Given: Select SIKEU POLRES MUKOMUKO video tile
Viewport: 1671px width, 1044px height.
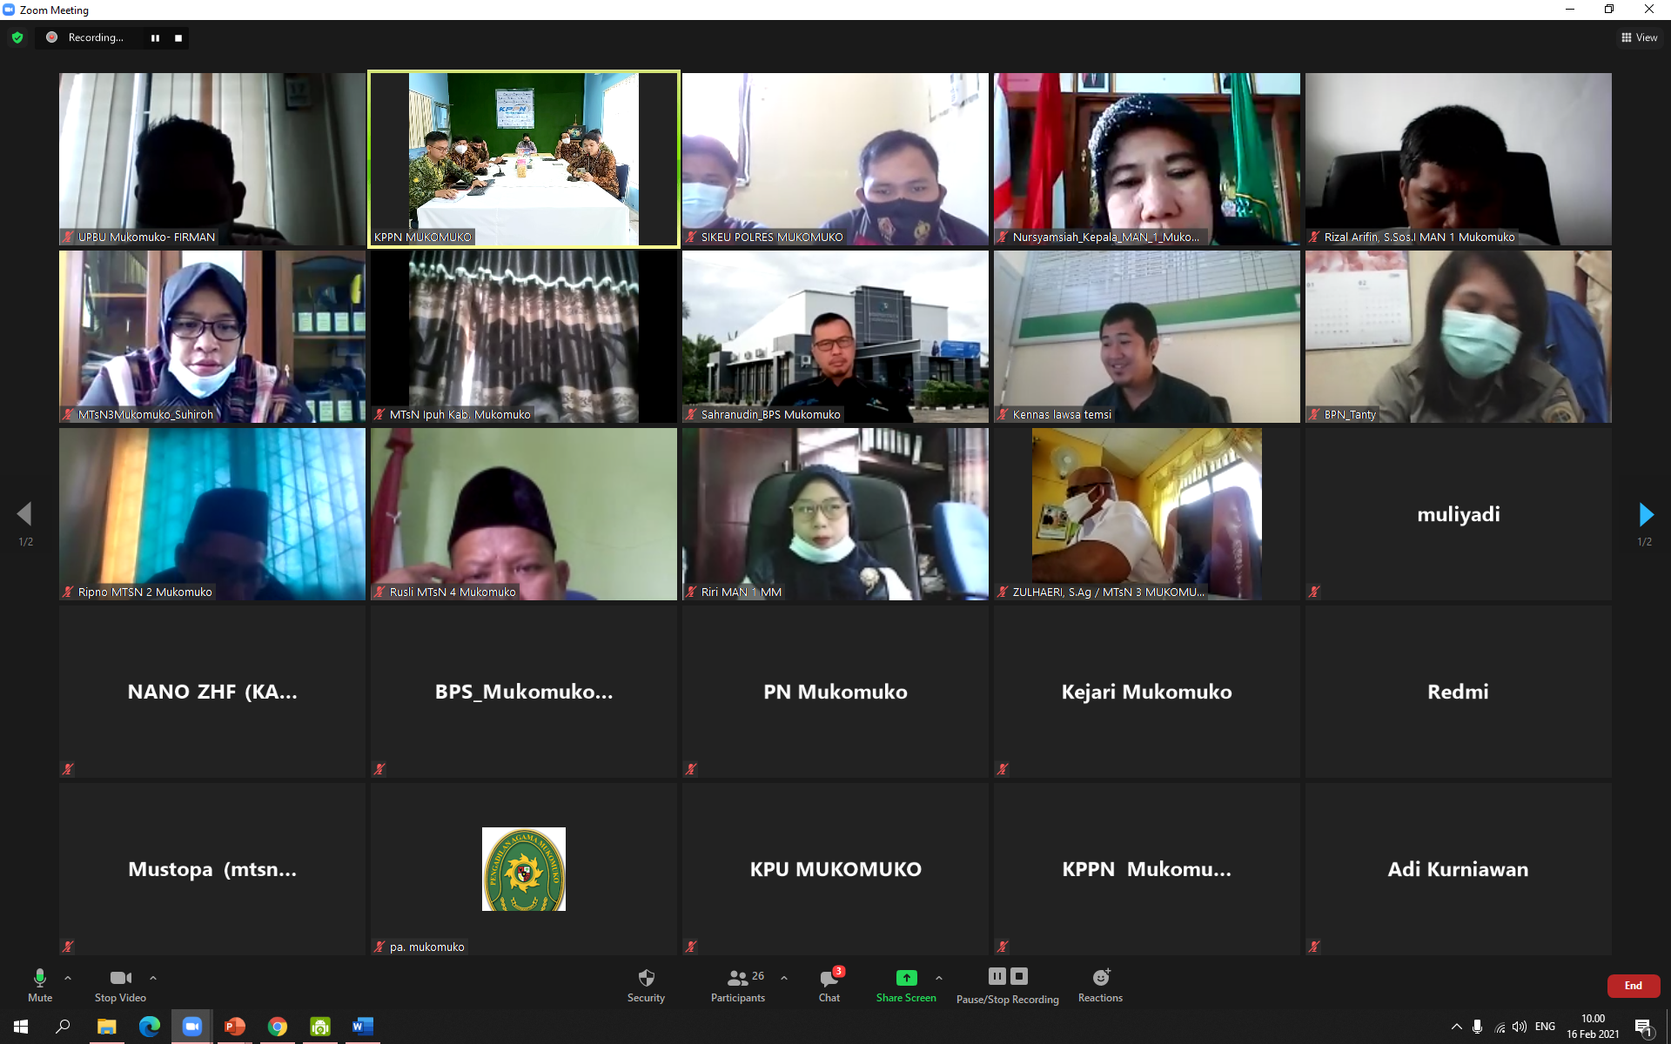Looking at the screenshot, I should click(x=835, y=159).
